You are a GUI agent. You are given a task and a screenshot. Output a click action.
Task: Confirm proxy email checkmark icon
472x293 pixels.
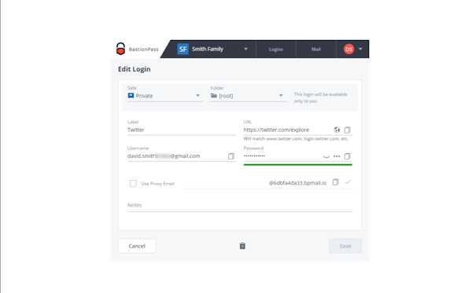point(348,181)
